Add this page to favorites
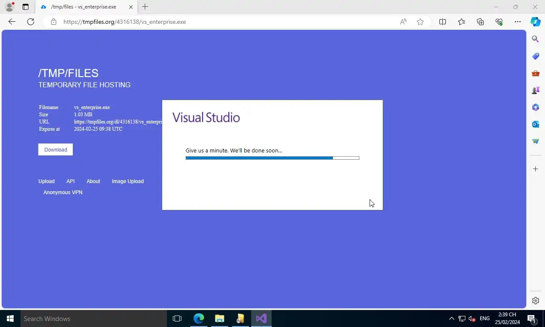Screen dimensions: 545x327 point(420,22)
